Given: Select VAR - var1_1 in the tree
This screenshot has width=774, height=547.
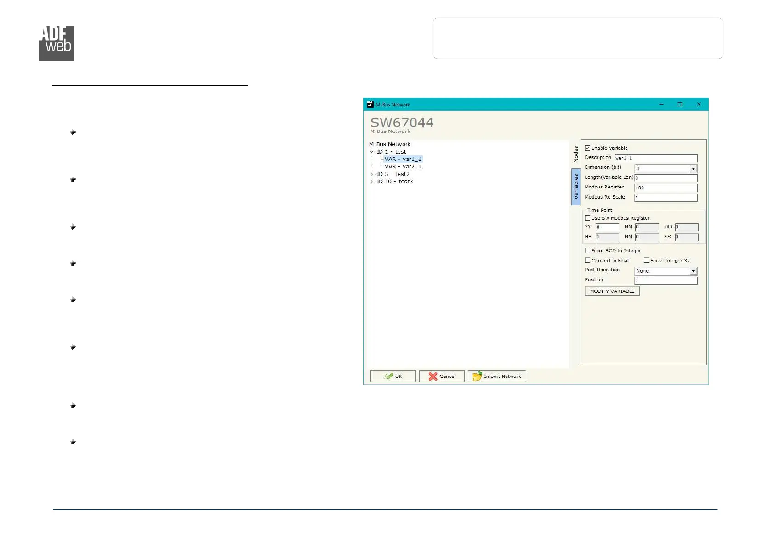Looking at the screenshot, I should tap(403, 159).
